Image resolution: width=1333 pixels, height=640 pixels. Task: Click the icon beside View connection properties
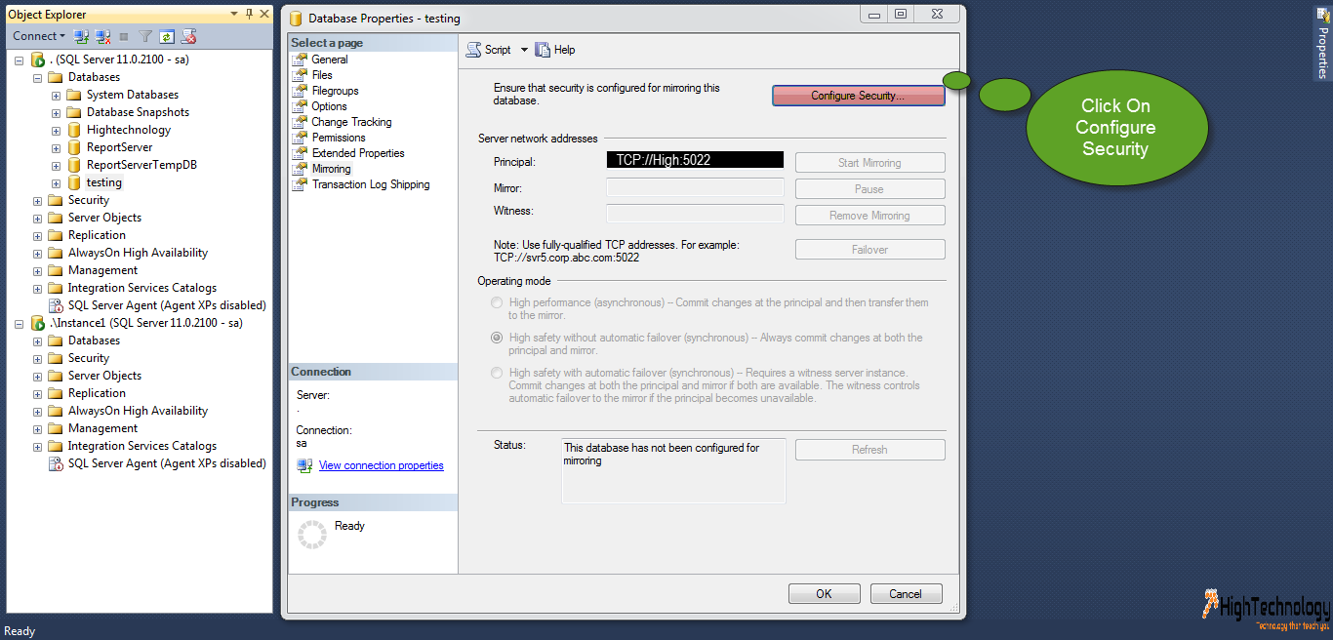pos(304,466)
